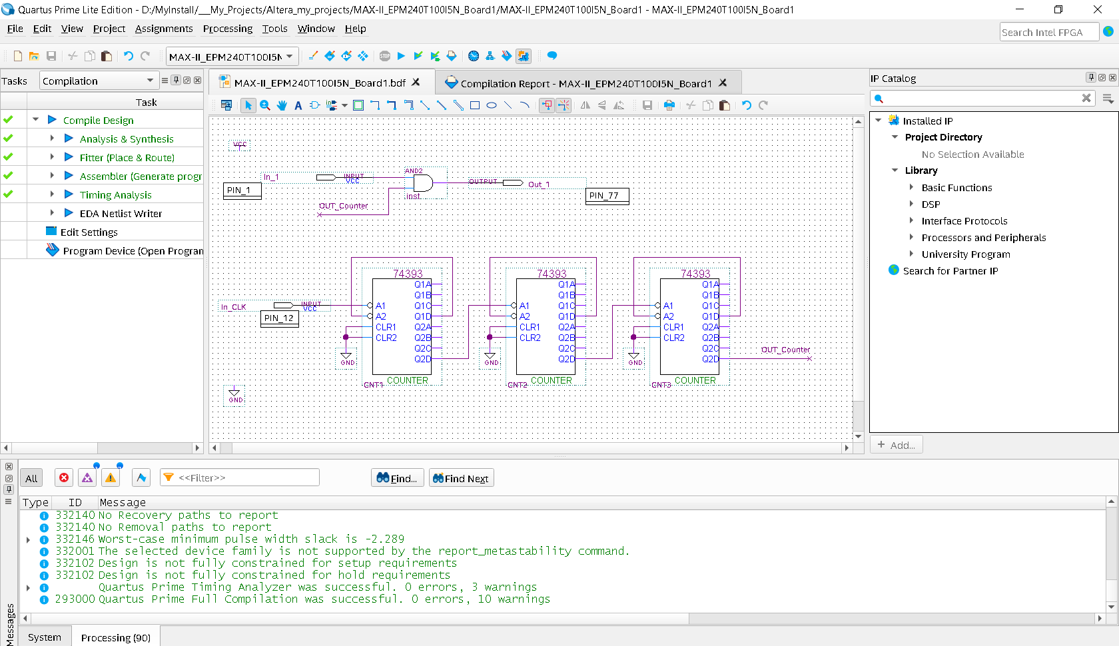The image size is (1119, 646).
Task: Select the Text tool in schematic toolbar
Action: tap(298, 105)
